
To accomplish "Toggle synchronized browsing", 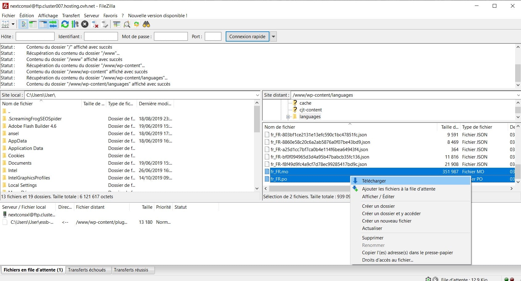I will point(136,24).
